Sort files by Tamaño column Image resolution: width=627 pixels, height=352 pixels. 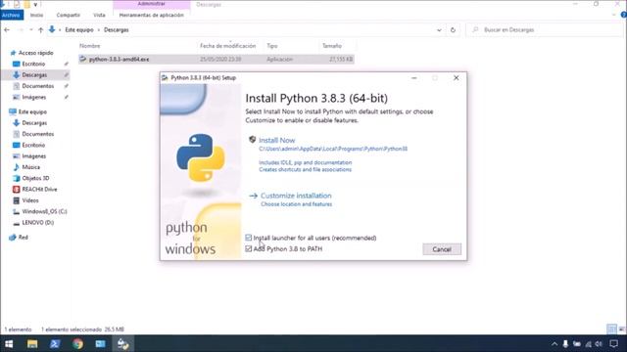click(332, 46)
